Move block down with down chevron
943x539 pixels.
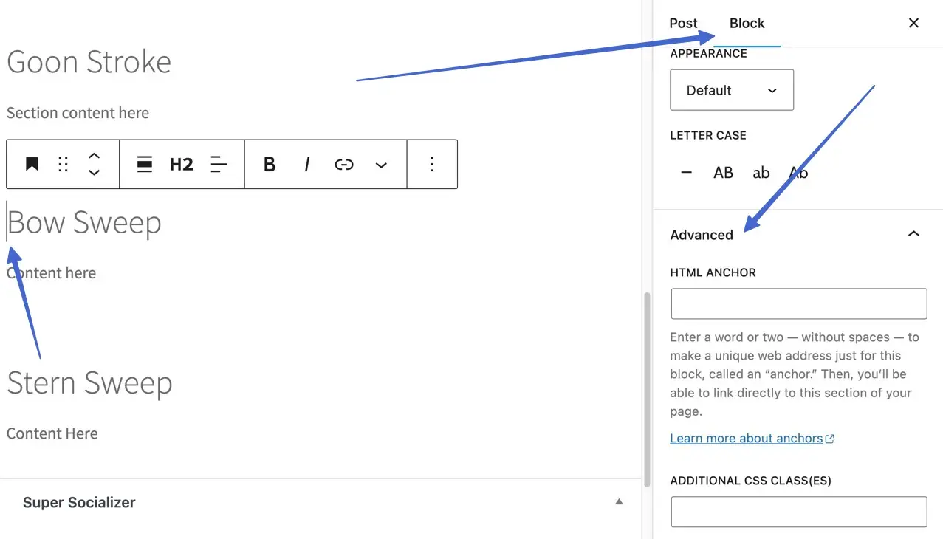94,173
